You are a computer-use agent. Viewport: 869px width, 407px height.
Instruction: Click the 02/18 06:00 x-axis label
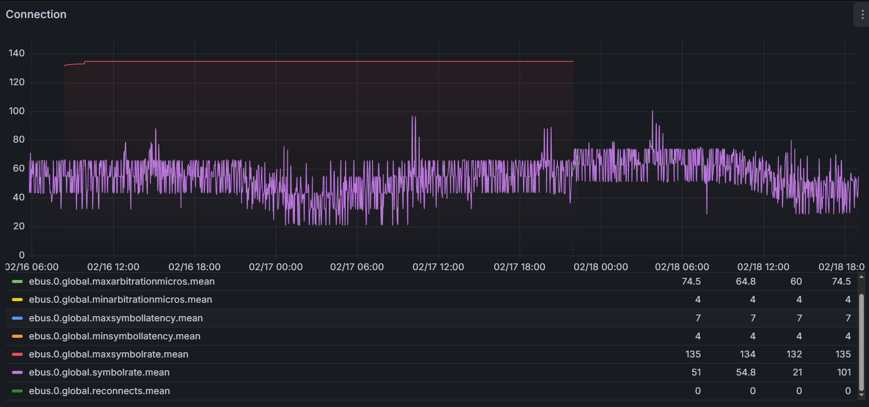click(x=682, y=267)
